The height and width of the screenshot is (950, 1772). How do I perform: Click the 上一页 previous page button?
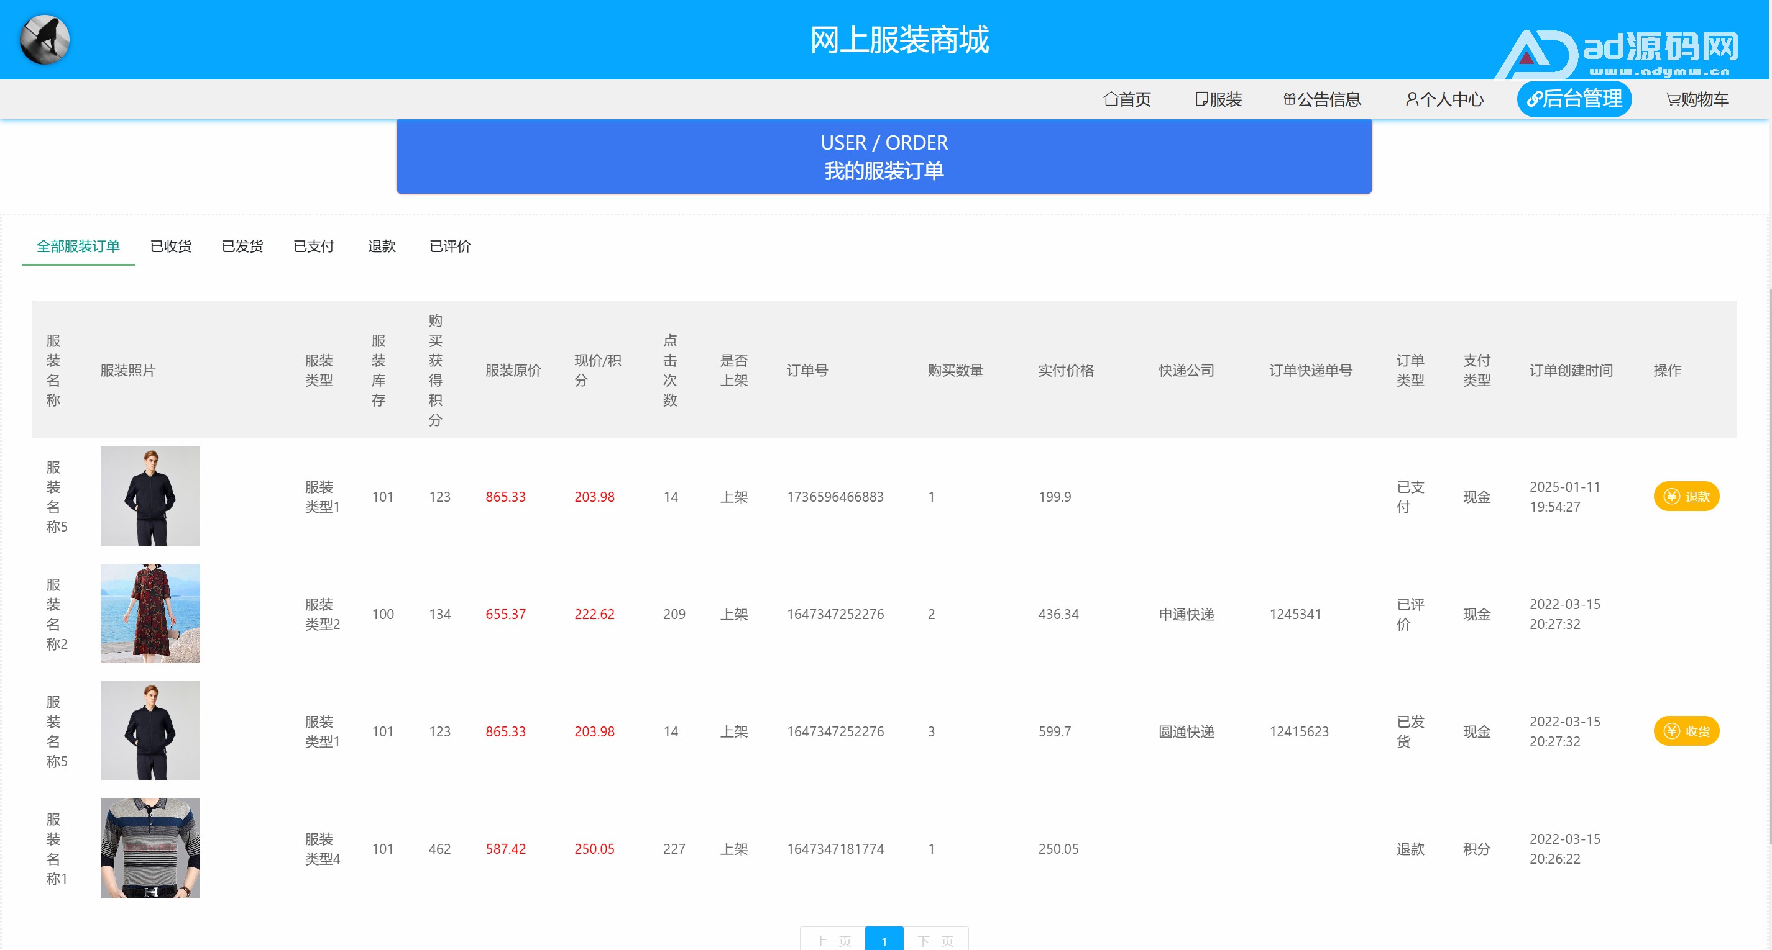pos(832,939)
